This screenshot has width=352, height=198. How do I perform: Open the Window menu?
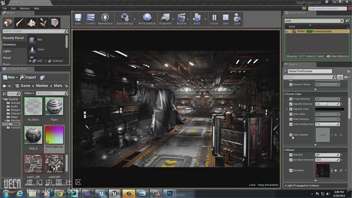pos(24,8)
